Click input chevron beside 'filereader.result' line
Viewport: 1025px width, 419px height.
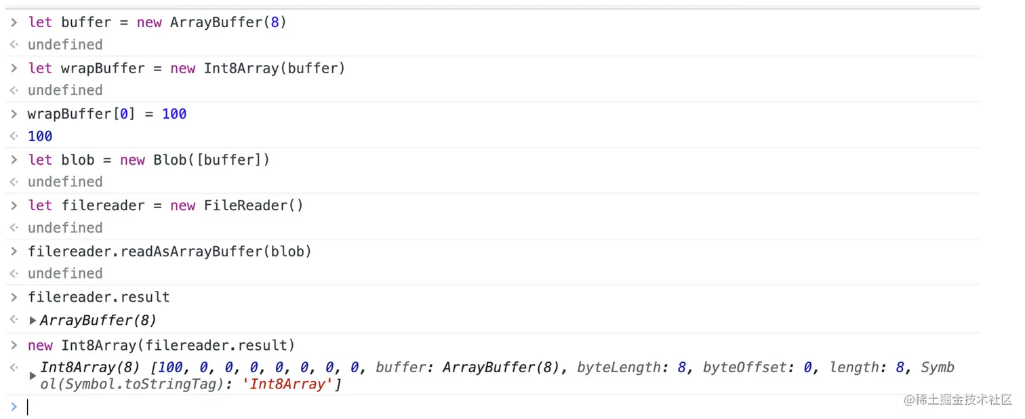click(x=14, y=297)
